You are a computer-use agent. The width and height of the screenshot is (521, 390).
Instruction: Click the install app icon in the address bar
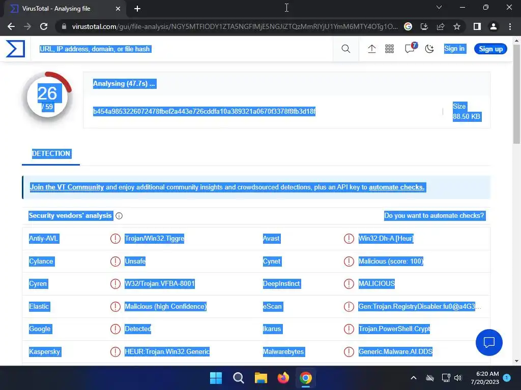pos(424,26)
